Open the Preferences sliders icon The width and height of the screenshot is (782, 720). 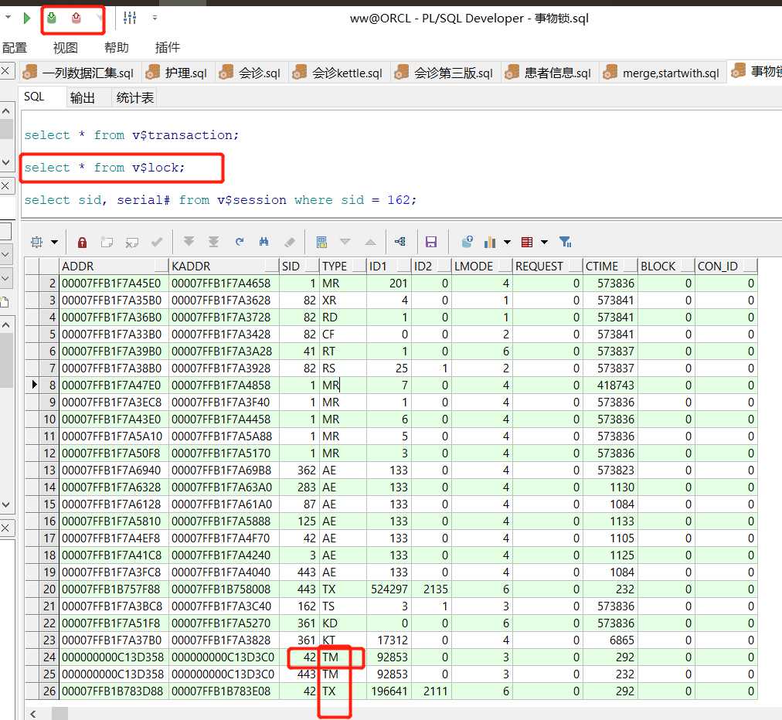click(x=130, y=19)
